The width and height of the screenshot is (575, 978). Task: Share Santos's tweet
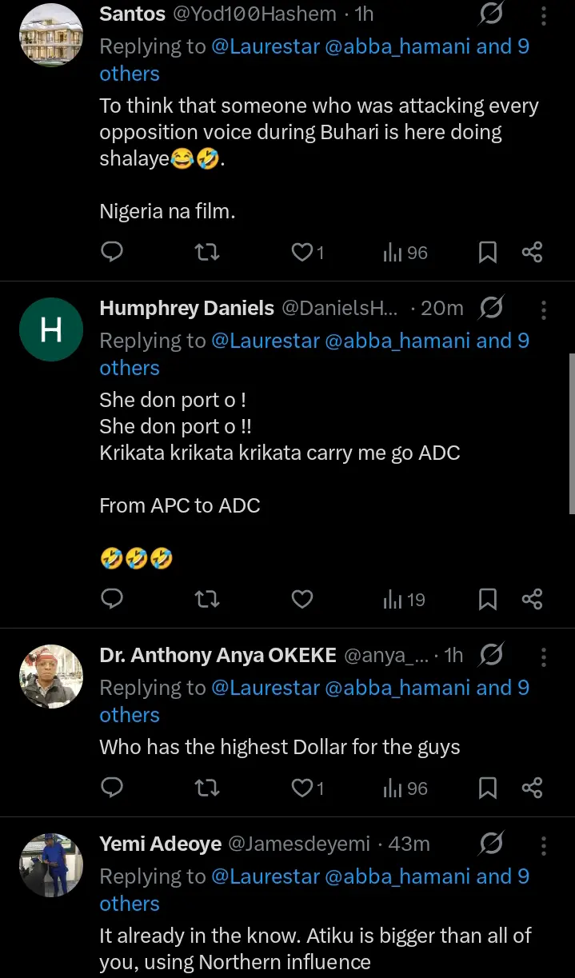point(532,253)
